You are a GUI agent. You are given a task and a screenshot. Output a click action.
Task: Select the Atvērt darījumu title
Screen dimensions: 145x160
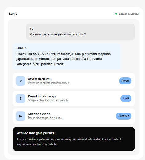(x=40, y=79)
